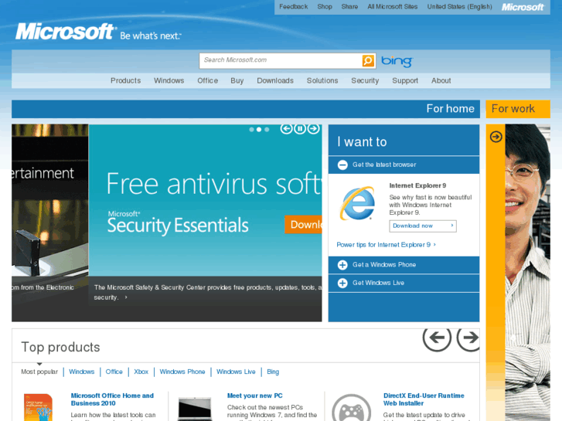The height and width of the screenshot is (421, 562).
Task: Filter Top products by Office
Action: pos(114,372)
